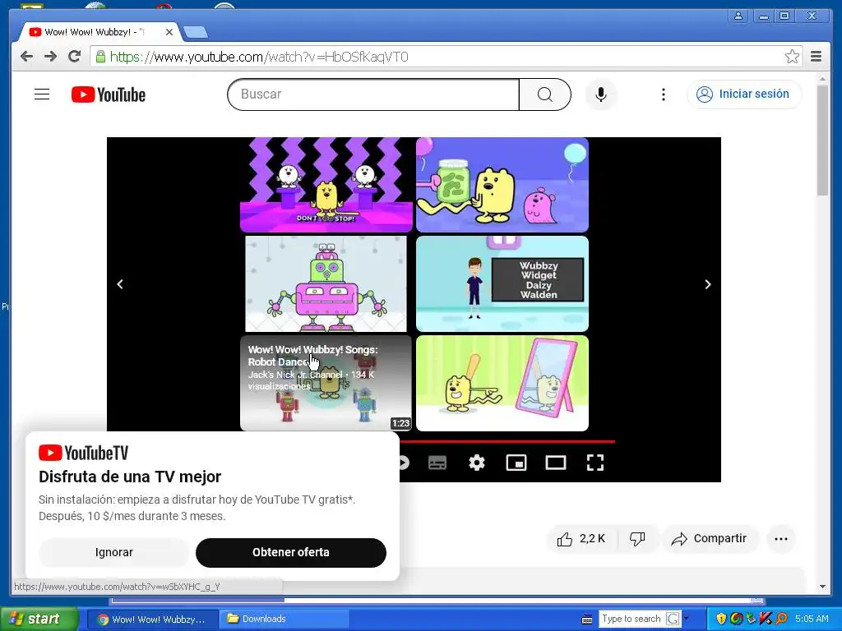Show next suggested videos arrow
This screenshot has height=631, width=842.
point(708,284)
